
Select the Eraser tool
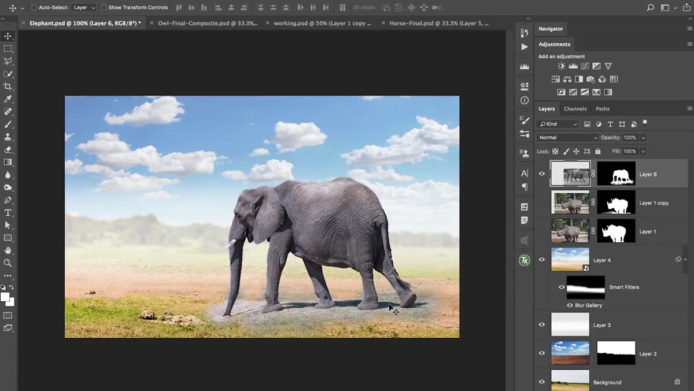(x=8, y=150)
